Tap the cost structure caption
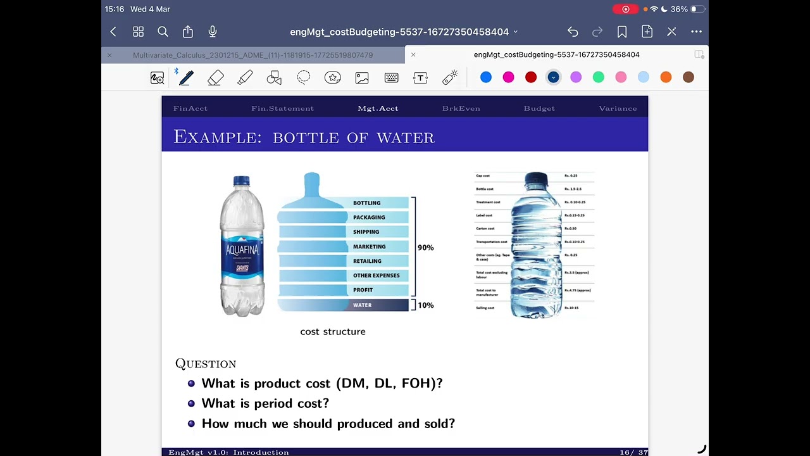This screenshot has width=810, height=456. (x=333, y=331)
